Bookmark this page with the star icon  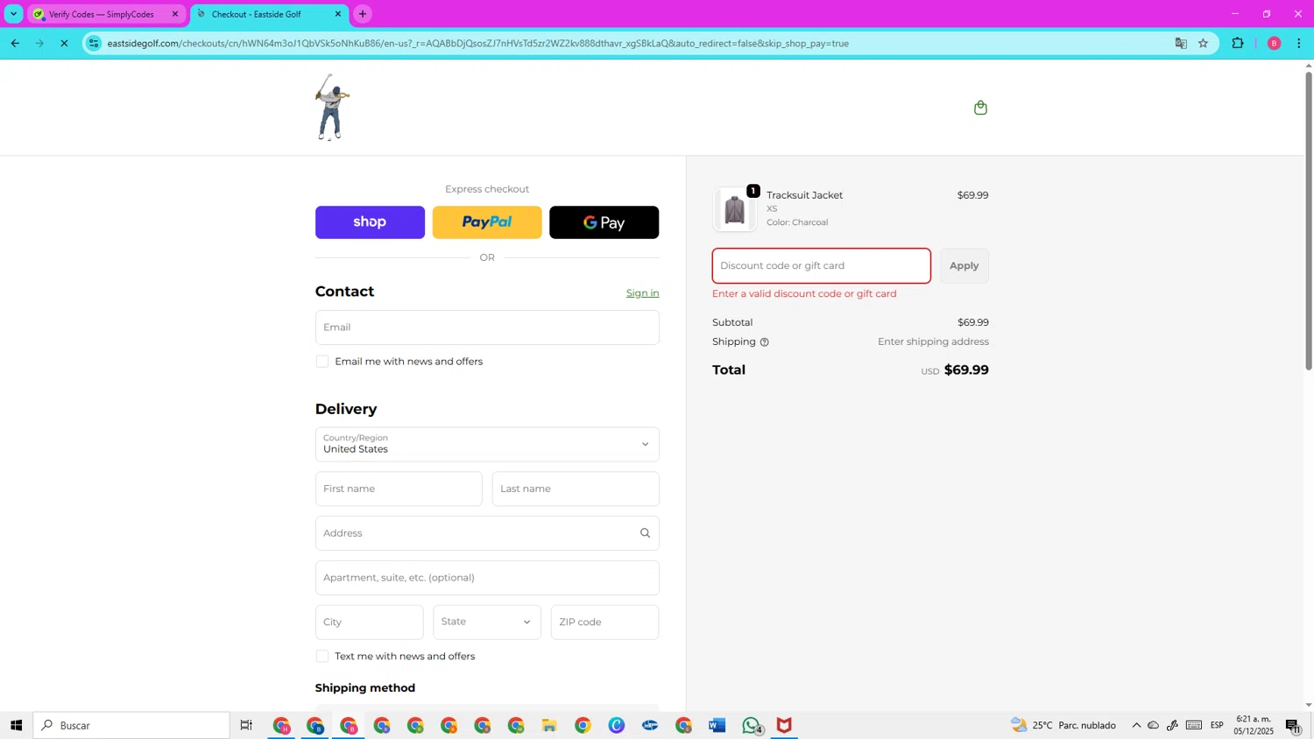click(1203, 43)
